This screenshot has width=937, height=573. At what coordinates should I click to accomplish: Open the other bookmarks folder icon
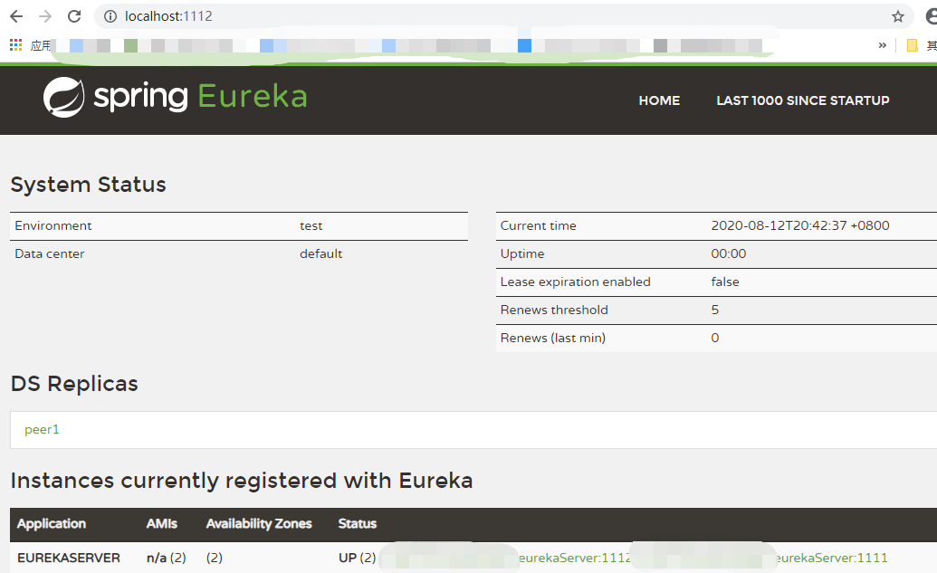(x=912, y=45)
